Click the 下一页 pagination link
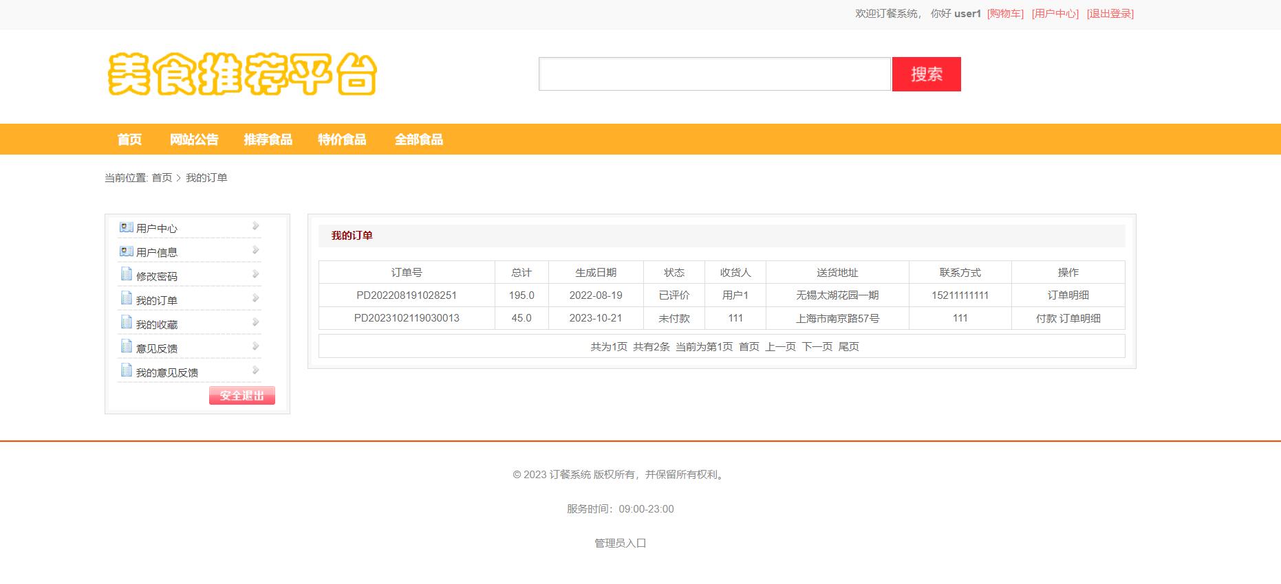 click(x=817, y=346)
